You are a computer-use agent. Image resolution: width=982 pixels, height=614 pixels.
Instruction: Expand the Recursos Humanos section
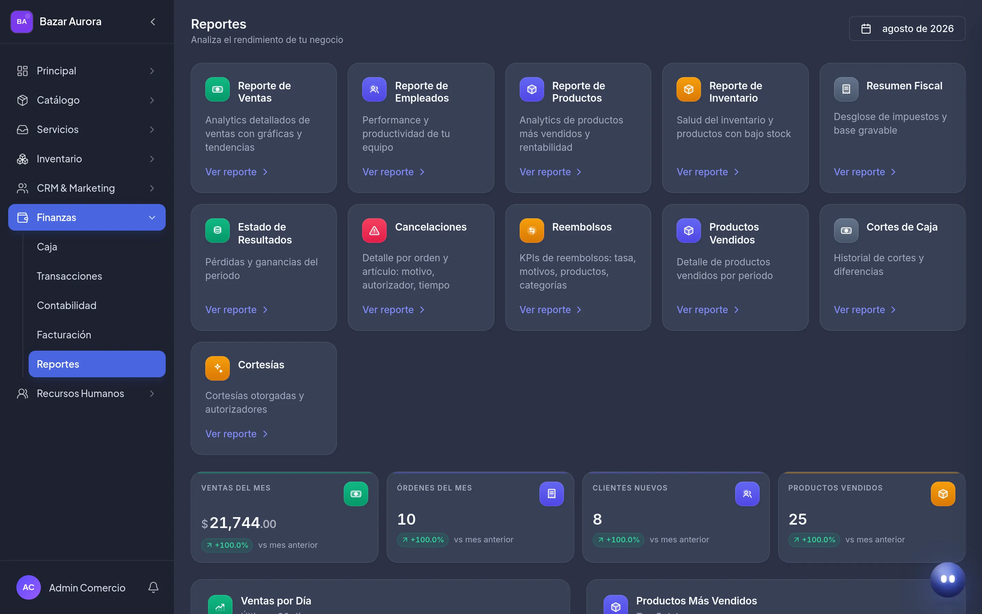point(87,394)
